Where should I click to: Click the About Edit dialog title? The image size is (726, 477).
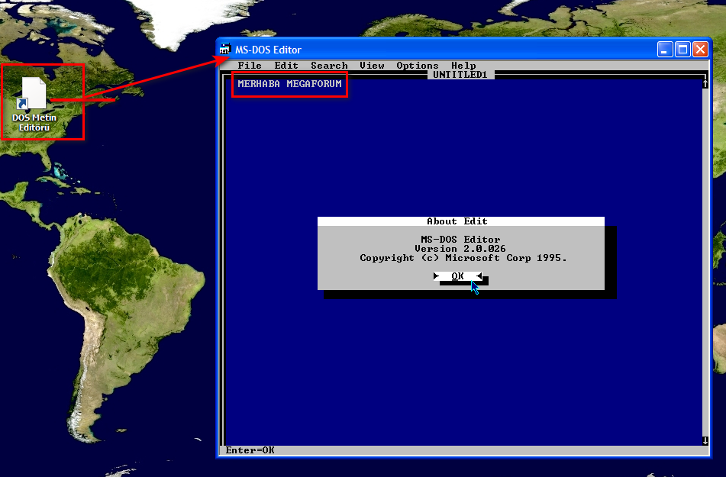(x=457, y=221)
